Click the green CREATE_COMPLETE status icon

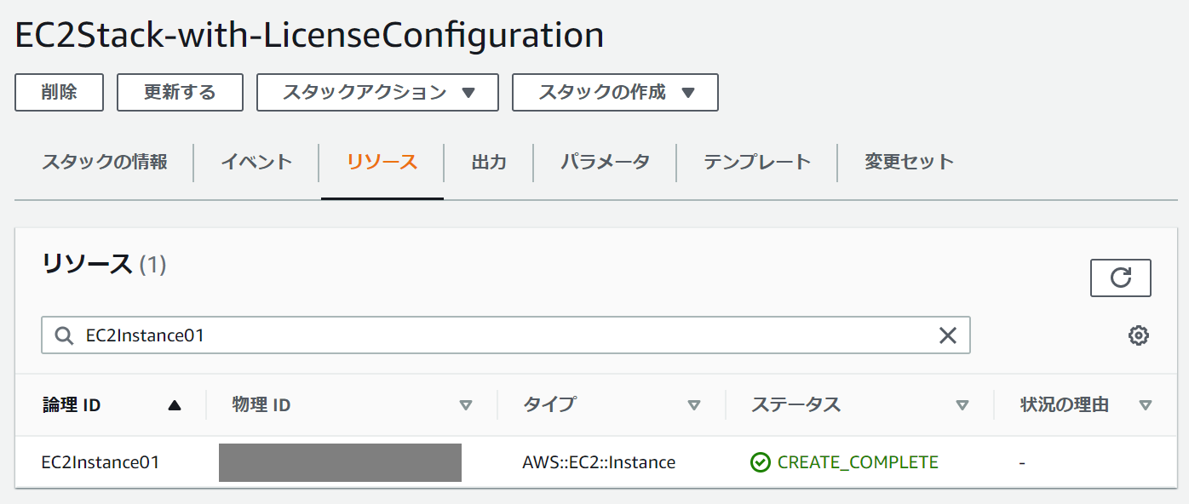pyautogui.click(x=760, y=462)
